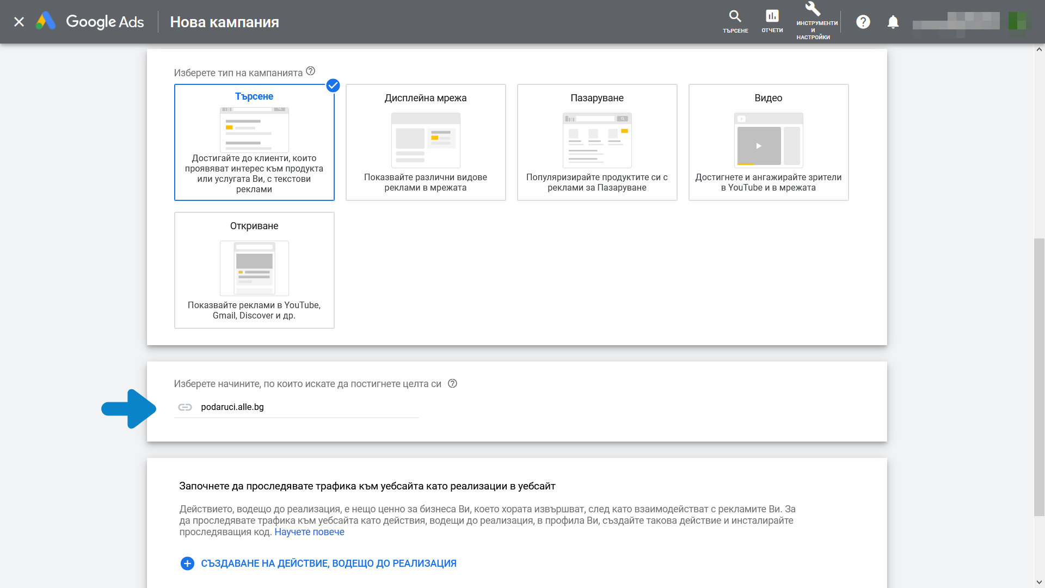Click heading Започнете да проследявате трафика
The image size is (1045, 588).
pyautogui.click(x=367, y=486)
